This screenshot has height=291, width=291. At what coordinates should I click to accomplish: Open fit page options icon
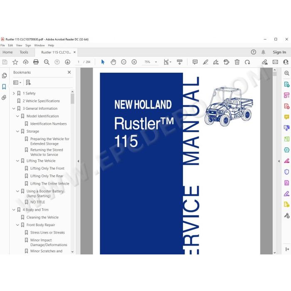167,62
